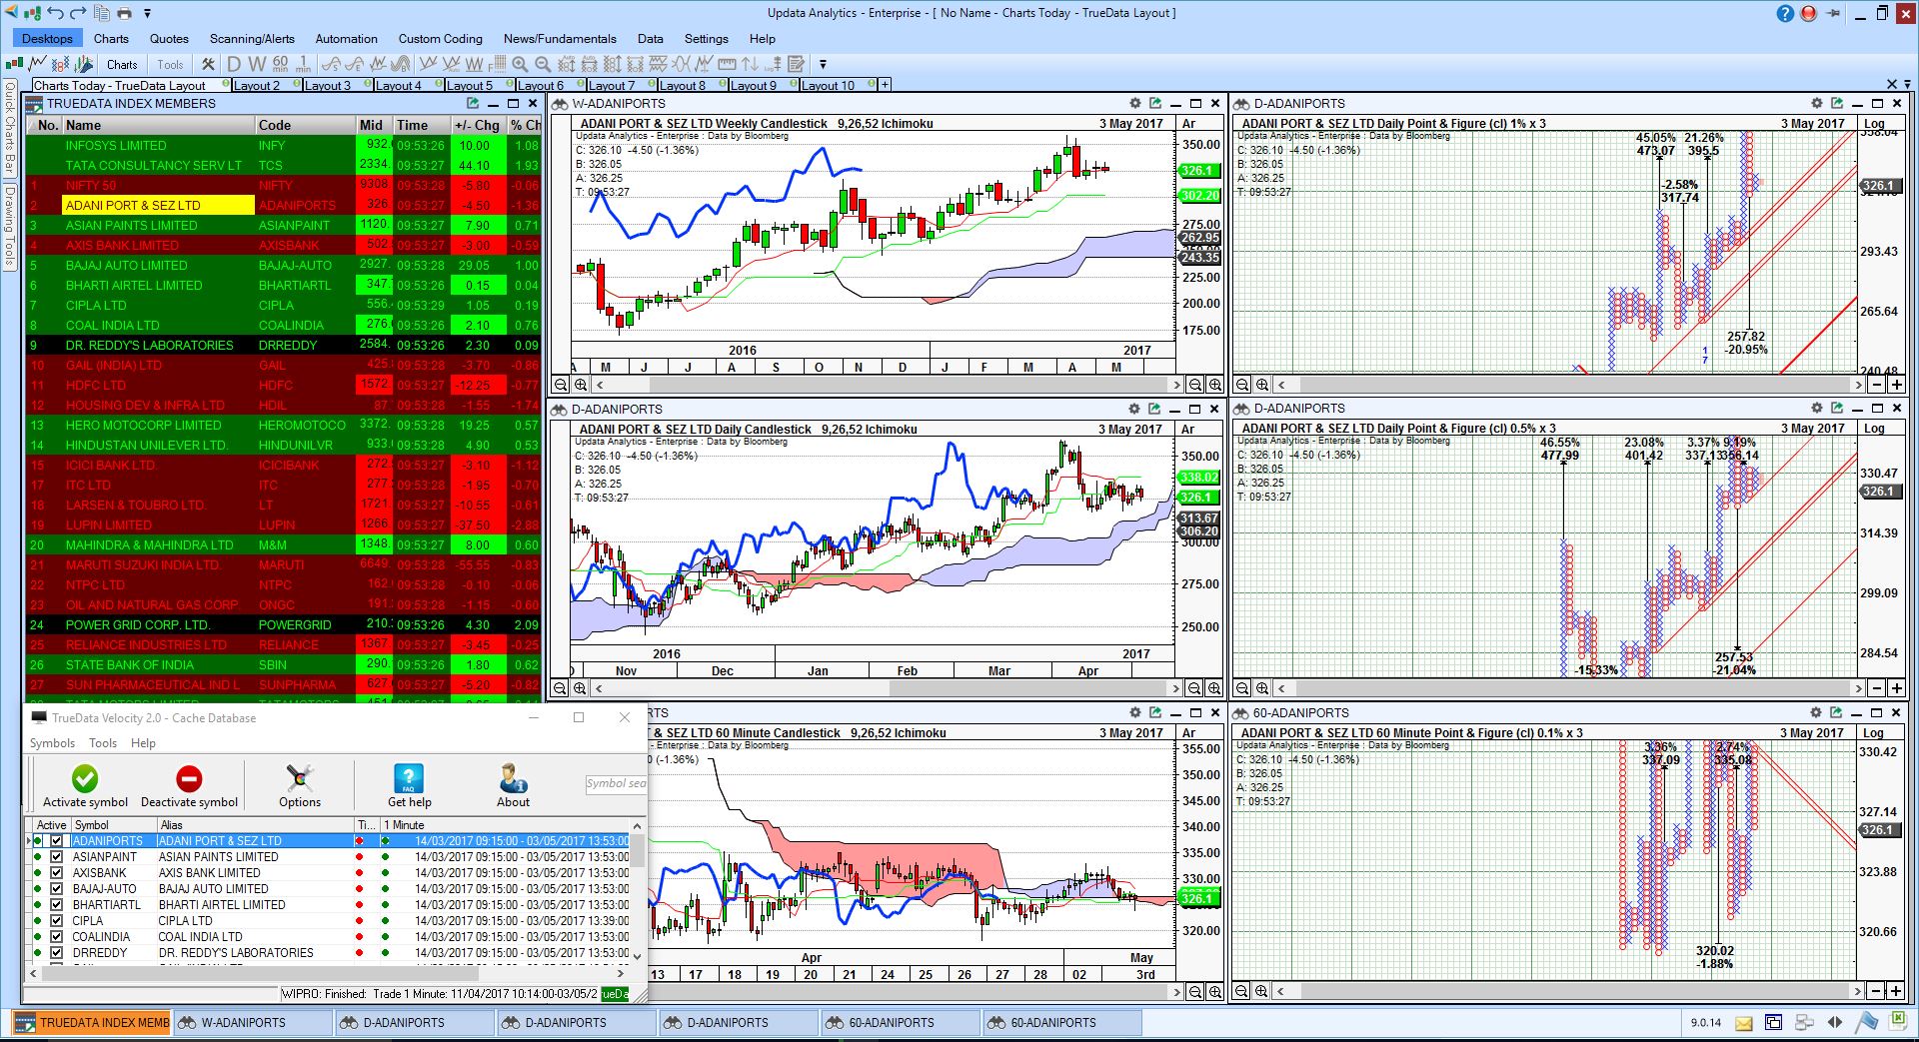The image size is (1919, 1042).
Task: Click the Ar button on the weekly candlestick chart
Action: click(x=1188, y=124)
